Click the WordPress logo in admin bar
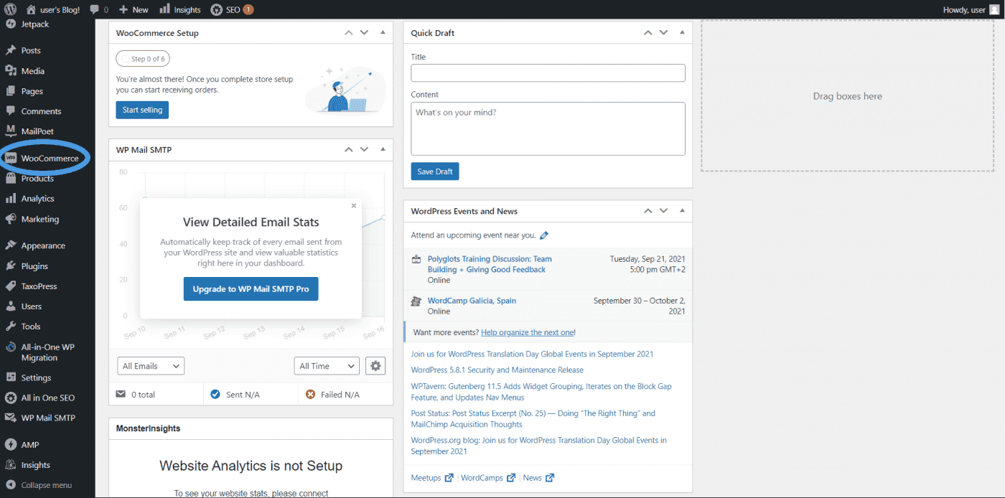Screen dimensions: 1005x498 10,9
